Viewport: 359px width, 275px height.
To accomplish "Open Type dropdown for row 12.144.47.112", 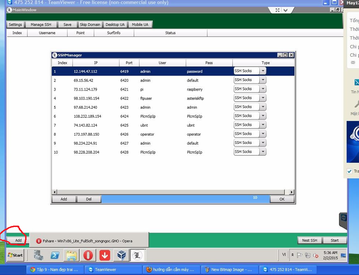I will click(263, 71).
